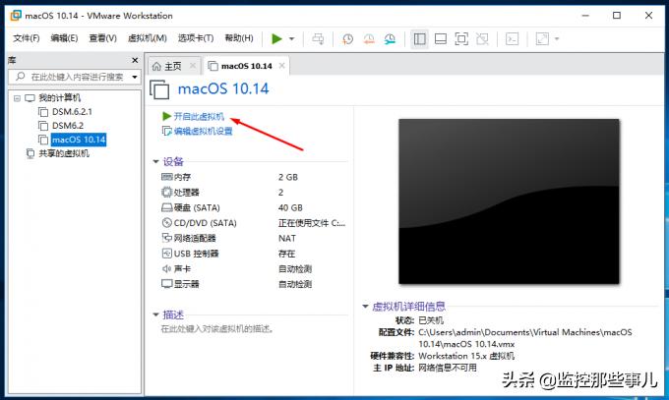Click revert to snapshot icon

pyautogui.click(x=369, y=39)
